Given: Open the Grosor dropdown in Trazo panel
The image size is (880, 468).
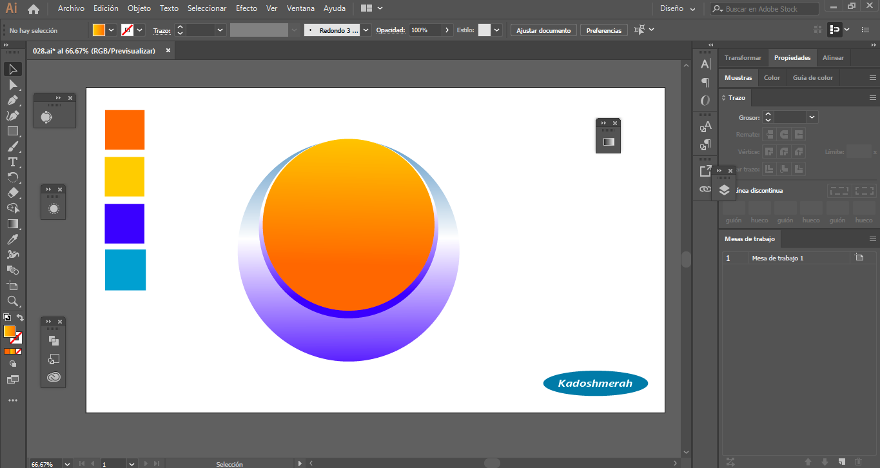Looking at the screenshot, I should pyautogui.click(x=812, y=117).
